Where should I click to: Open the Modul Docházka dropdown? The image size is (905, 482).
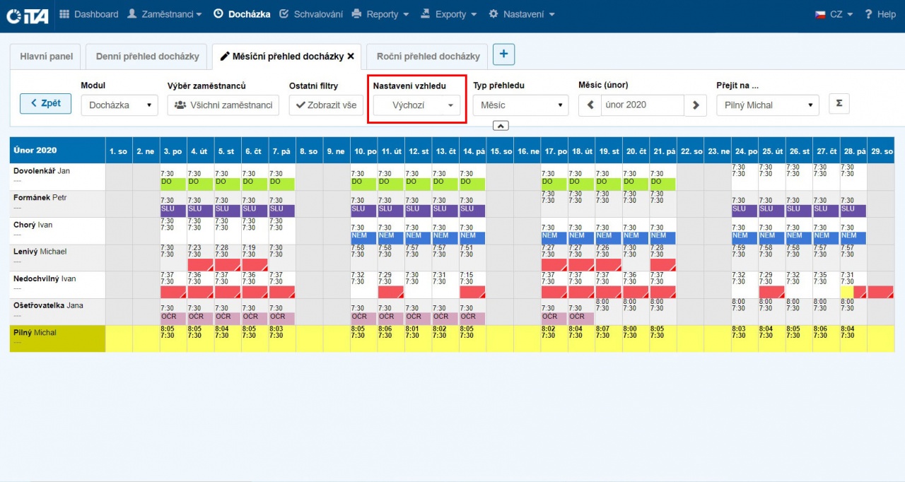(x=119, y=105)
